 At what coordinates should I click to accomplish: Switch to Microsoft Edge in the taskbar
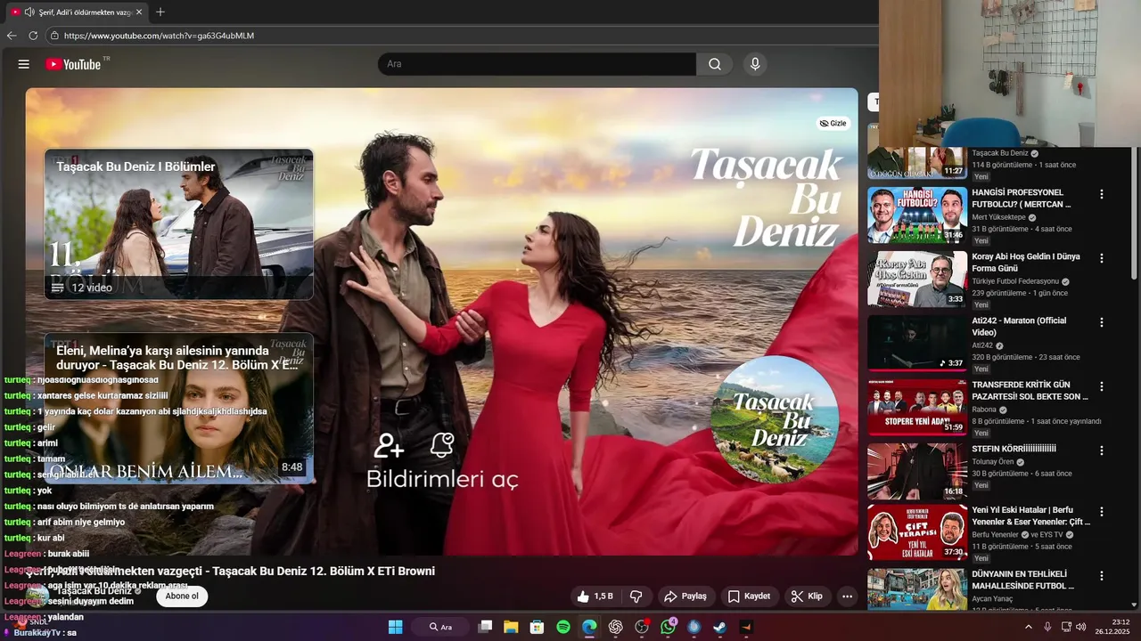click(589, 627)
